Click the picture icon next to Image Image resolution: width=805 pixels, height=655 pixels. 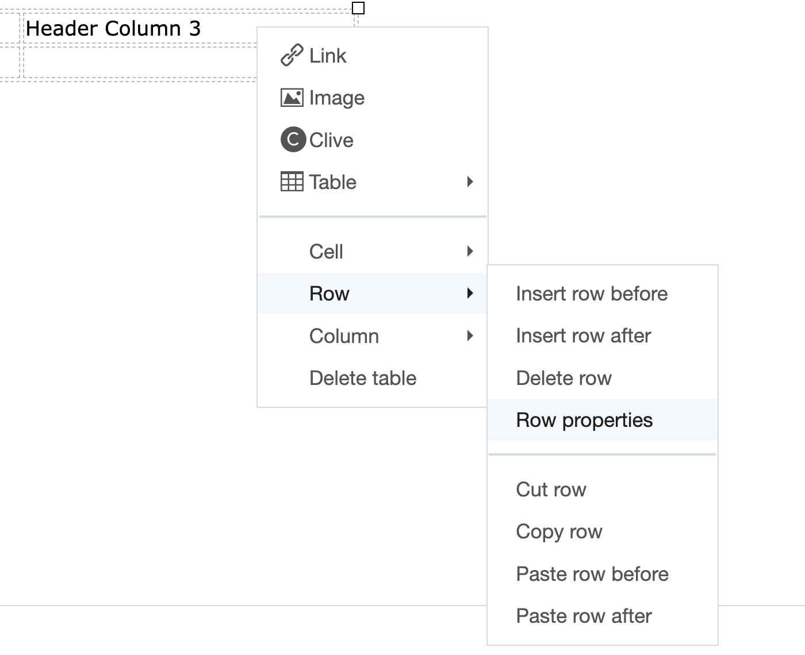[292, 97]
